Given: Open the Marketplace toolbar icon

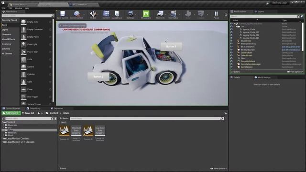Looking at the screenshot, I should [x=117, y=14].
